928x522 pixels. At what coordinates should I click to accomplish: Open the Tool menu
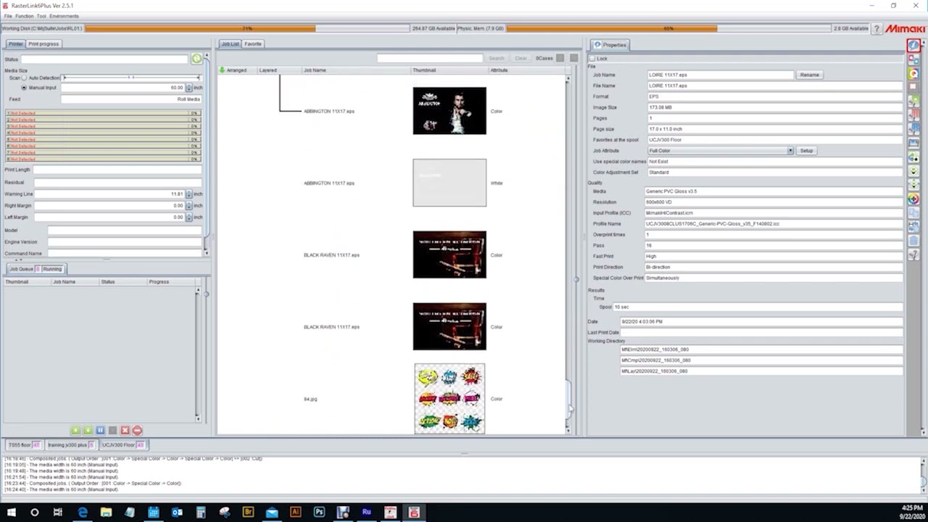tap(41, 16)
